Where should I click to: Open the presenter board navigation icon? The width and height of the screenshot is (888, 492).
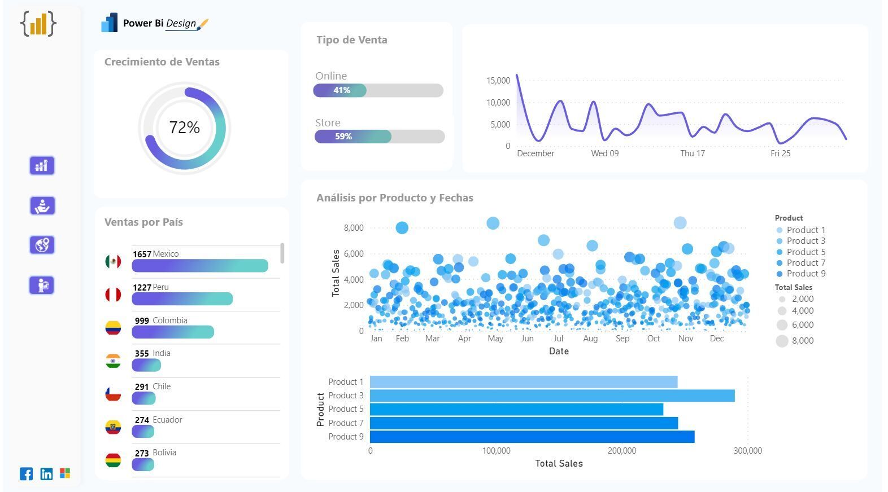(42, 285)
